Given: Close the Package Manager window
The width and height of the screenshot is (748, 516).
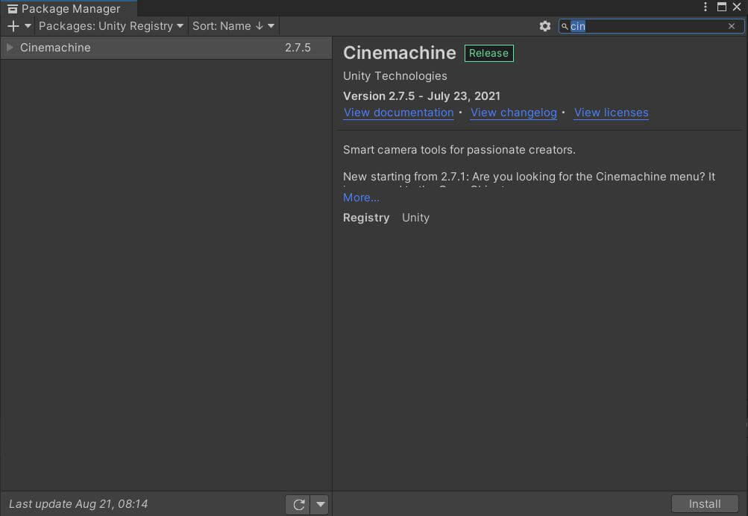Looking at the screenshot, I should point(737,7).
